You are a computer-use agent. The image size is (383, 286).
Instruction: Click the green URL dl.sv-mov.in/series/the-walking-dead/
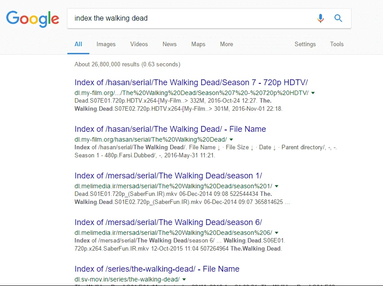(127, 279)
